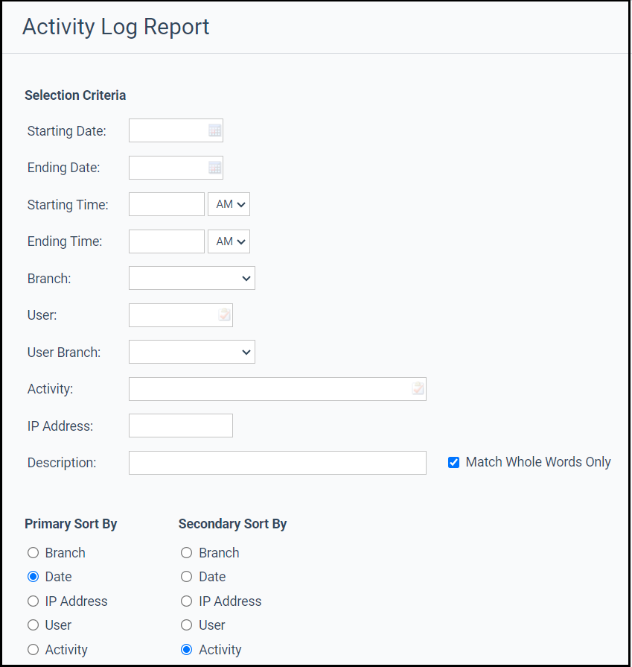Select Date under Secondary Sort By
This screenshot has height=667, width=632.
186,576
